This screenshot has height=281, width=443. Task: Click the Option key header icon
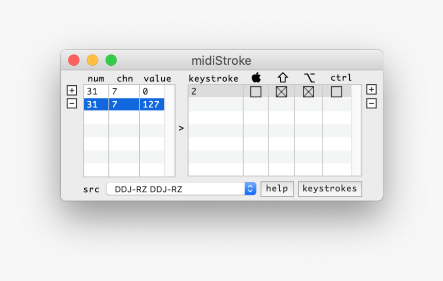pos(310,78)
